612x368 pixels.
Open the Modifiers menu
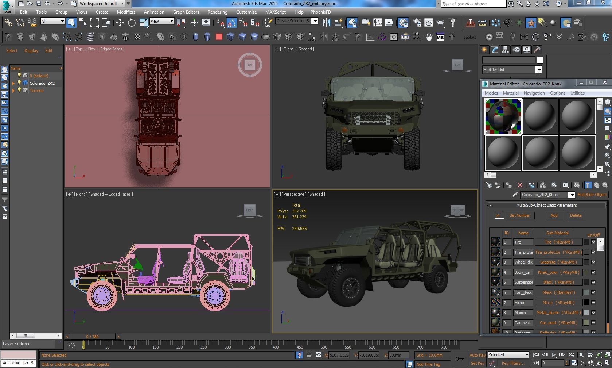tap(126, 12)
